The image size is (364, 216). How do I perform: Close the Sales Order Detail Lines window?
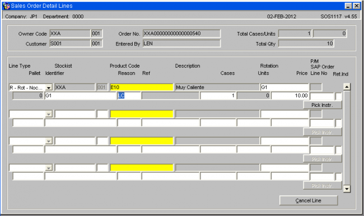(x=356, y=6)
